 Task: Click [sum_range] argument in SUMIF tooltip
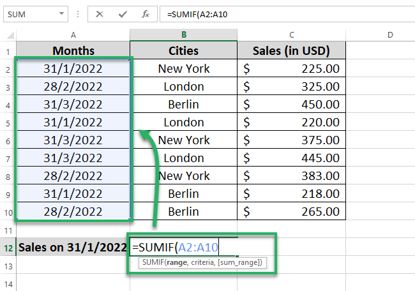click(238, 262)
